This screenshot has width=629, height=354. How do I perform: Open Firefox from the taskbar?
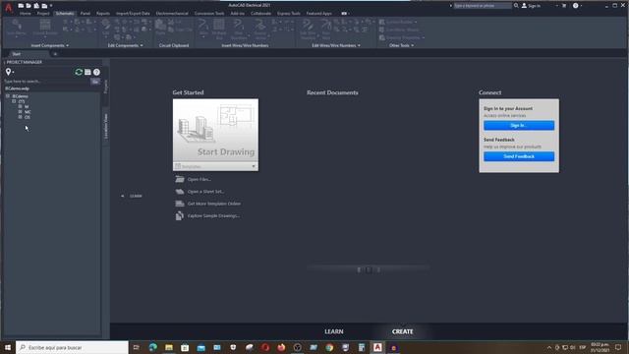[x=281, y=347]
